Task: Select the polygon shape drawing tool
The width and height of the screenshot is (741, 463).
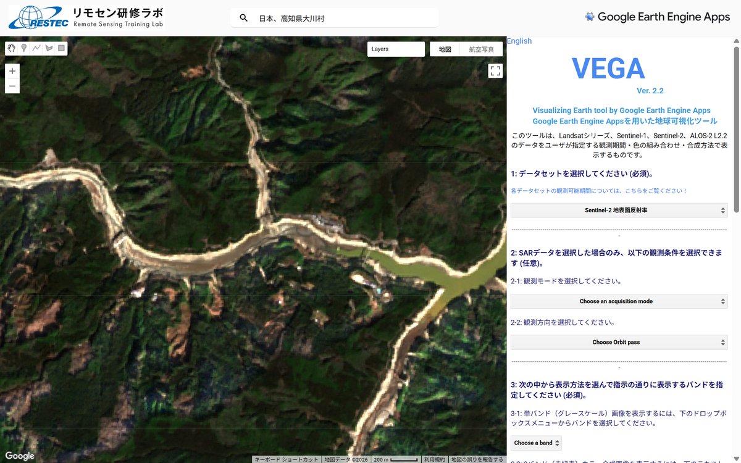Action: (x=49, y=48)
